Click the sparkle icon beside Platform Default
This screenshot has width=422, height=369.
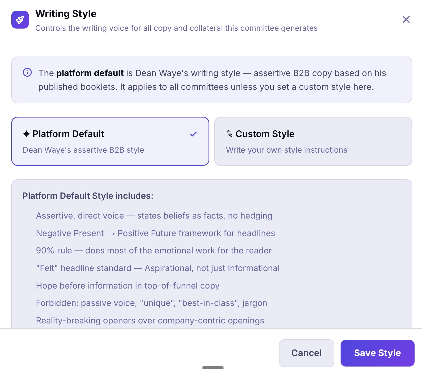point(26,134)
